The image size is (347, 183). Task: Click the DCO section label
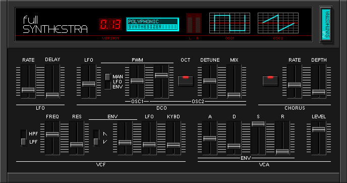(x=161, y=108)
